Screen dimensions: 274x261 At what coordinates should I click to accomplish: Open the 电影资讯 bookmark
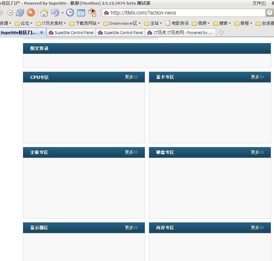tap(177, 23)
